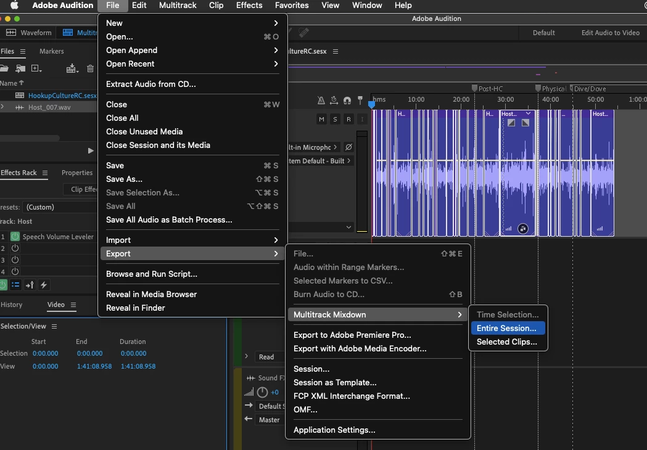Open the Files panel hamburger menu
The width and height of the screenshot is (647, 450).
click(23, 51)
